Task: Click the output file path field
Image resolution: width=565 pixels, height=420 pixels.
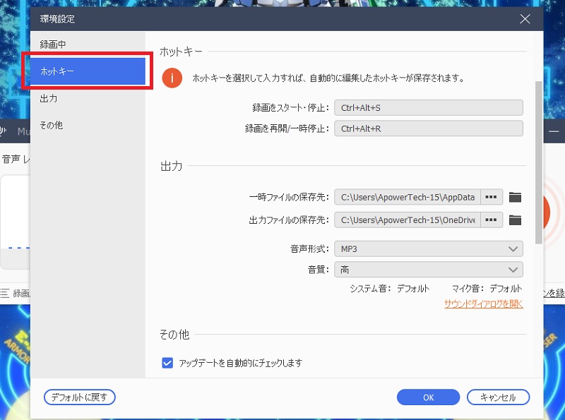Action: pos(408,220)
